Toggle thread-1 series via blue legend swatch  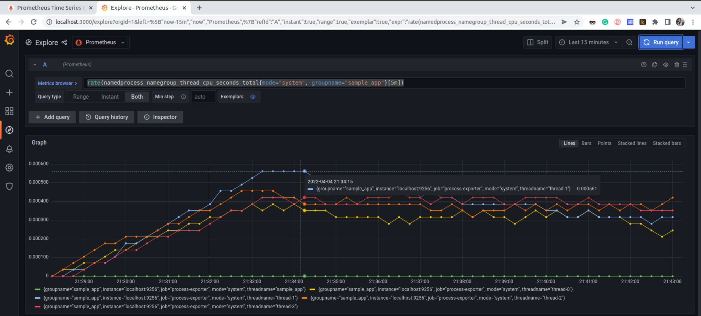click(x=38, y=298)
